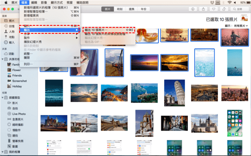The height and width of the screenshot is (156, 251).
Task: Select the iPhone home screen screenshot
Action: 235,123
